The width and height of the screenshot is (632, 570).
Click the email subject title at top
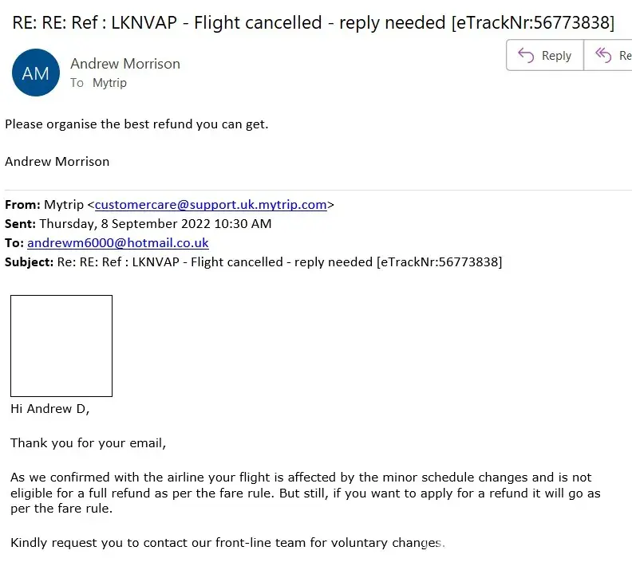(x=314, y=22)
